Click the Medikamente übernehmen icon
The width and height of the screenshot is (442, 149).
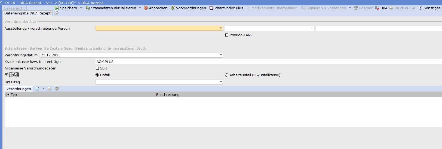point(248,8)
